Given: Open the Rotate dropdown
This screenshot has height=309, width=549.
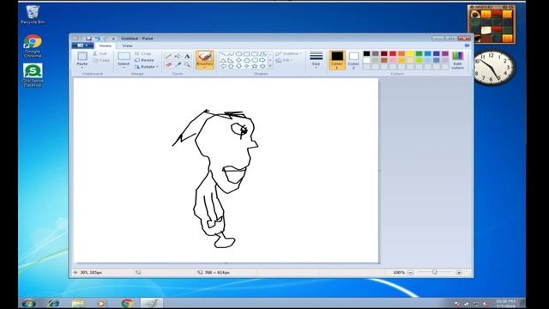Looking at the screenshot, I should (x=146, y=67).
